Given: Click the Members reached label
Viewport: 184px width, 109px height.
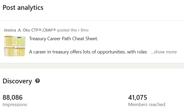Looking at the screenshot, I should click(x=147, y=105).
